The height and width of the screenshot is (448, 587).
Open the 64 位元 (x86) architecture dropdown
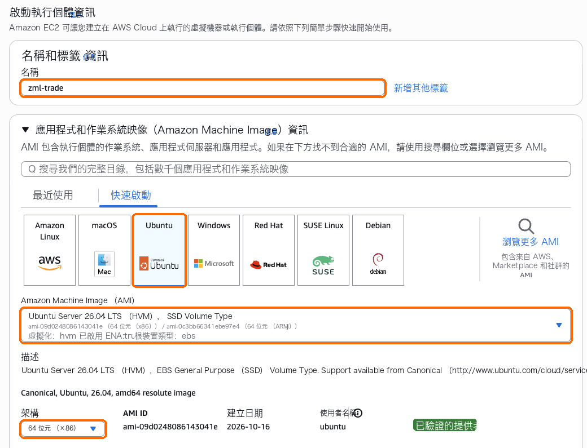(63, 429)
